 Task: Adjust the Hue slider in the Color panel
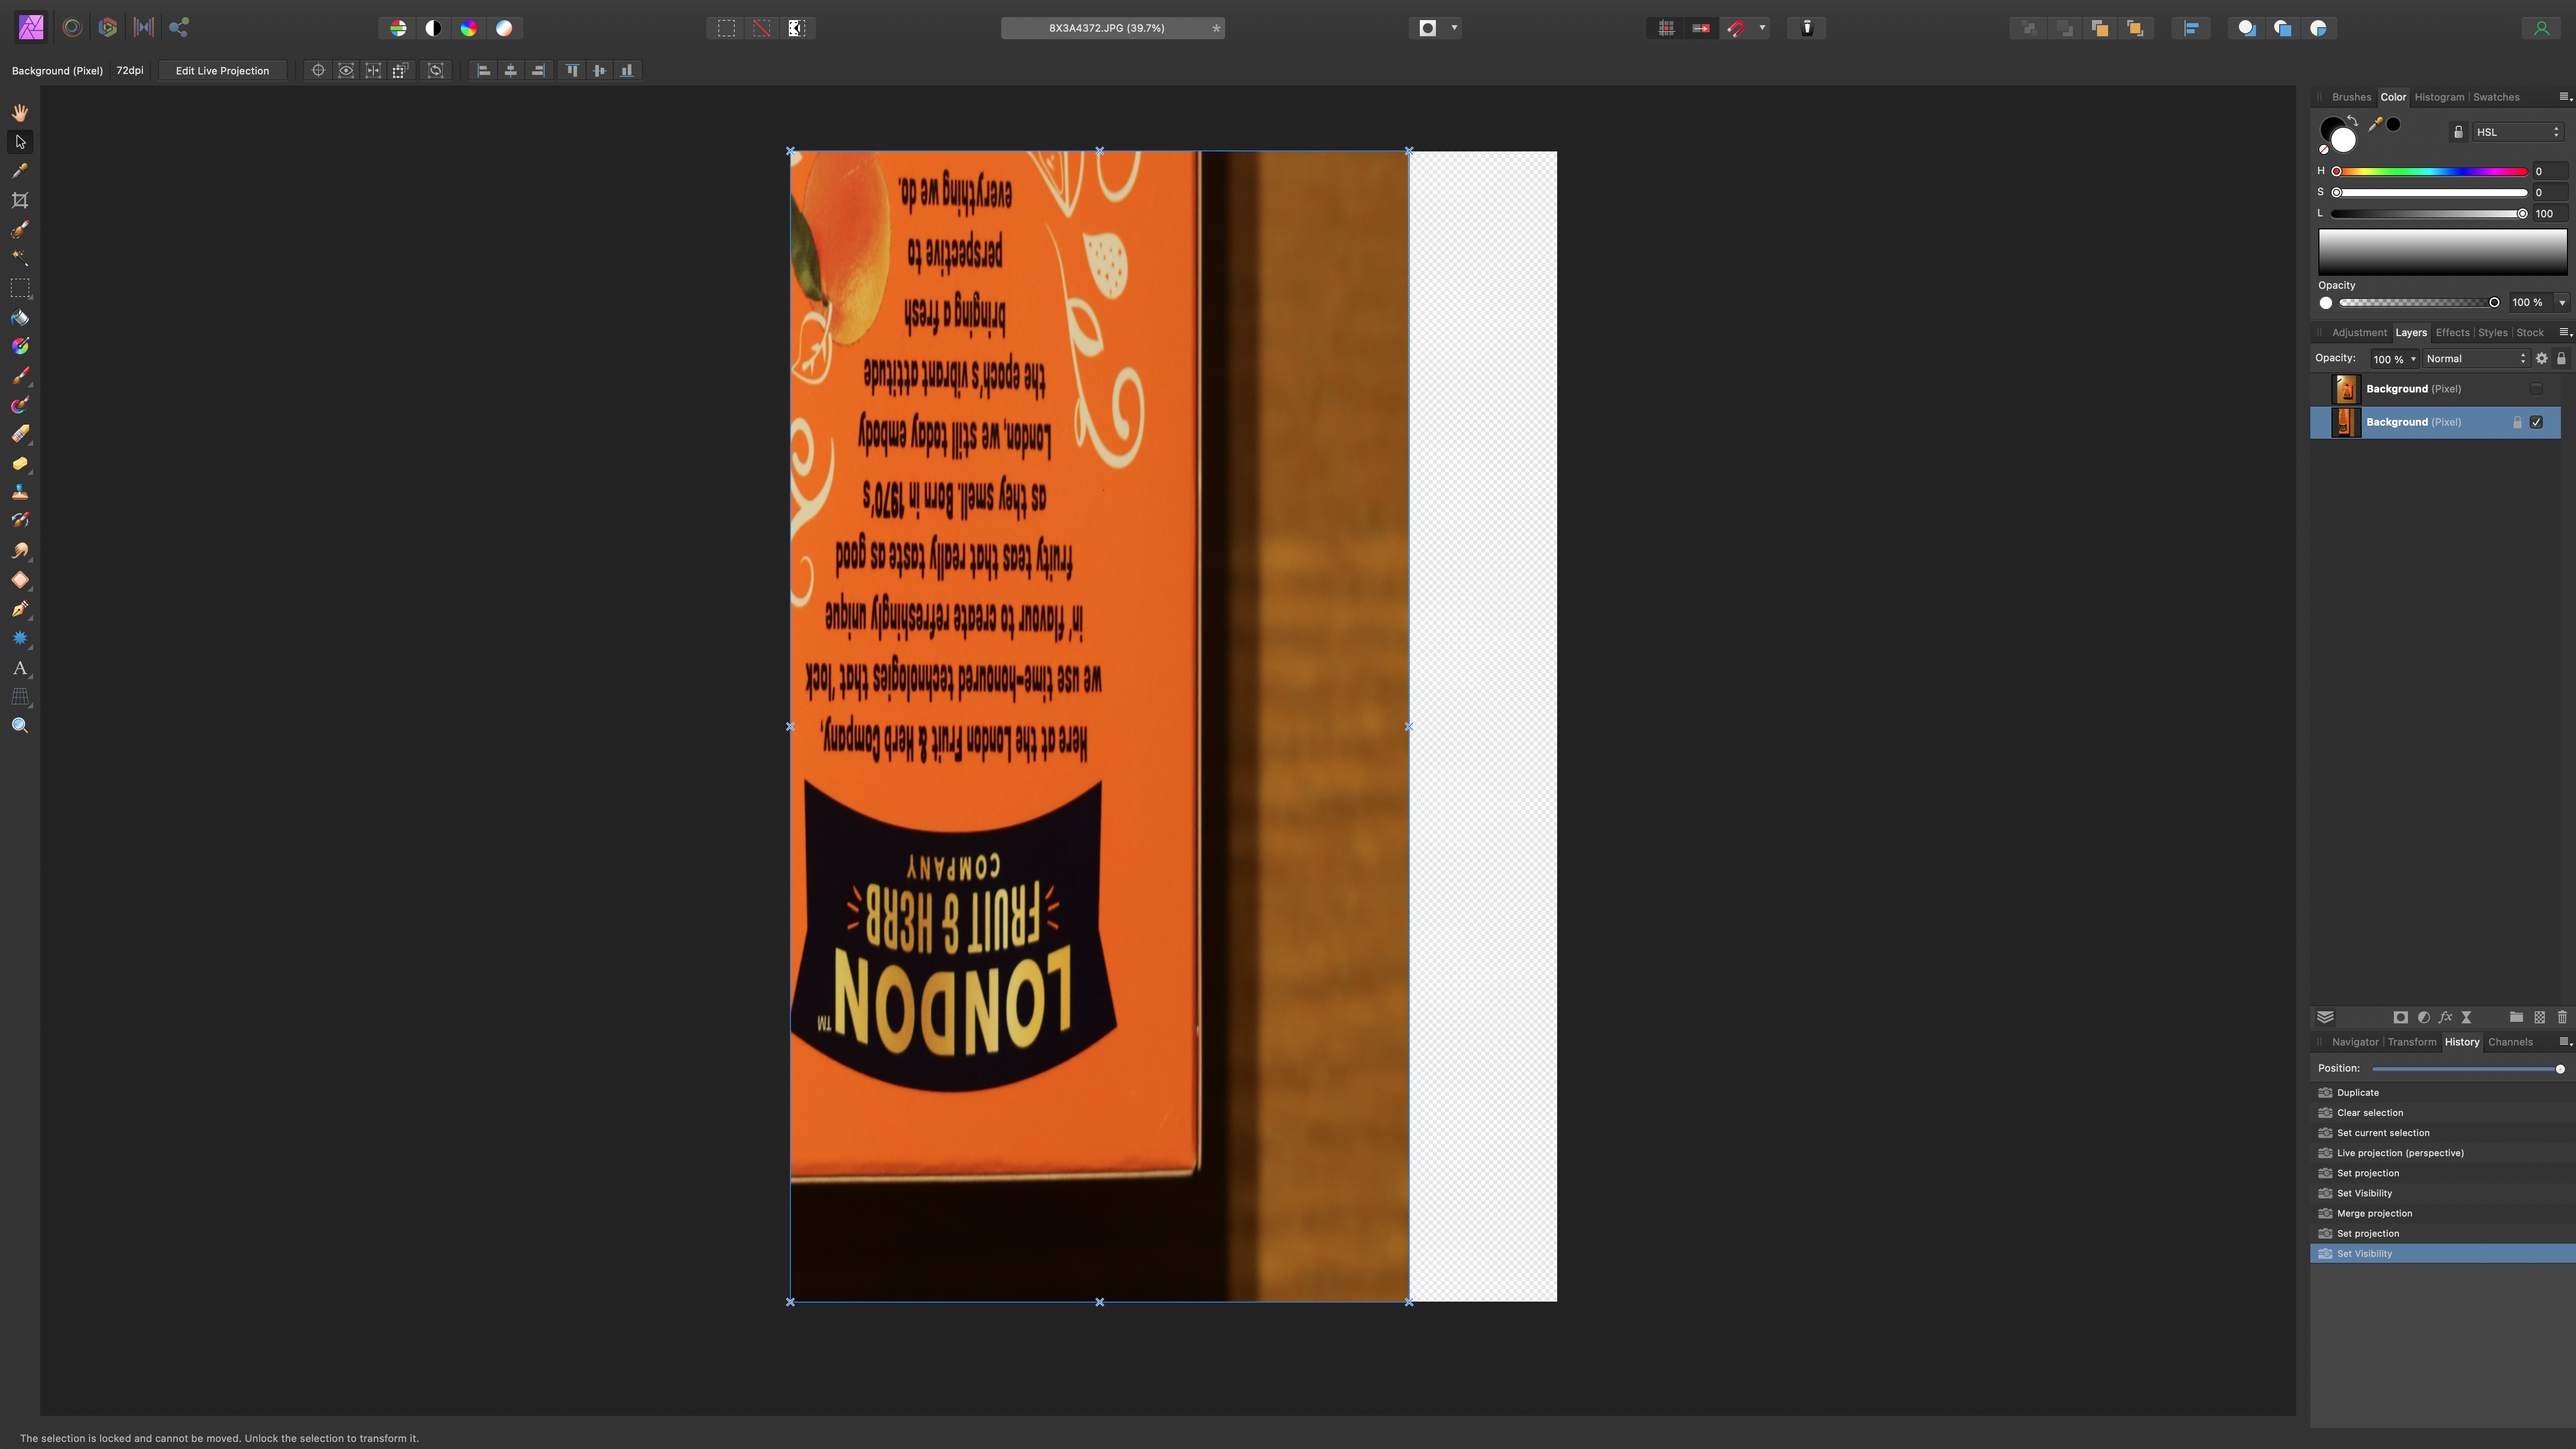tap(2432, 171)
